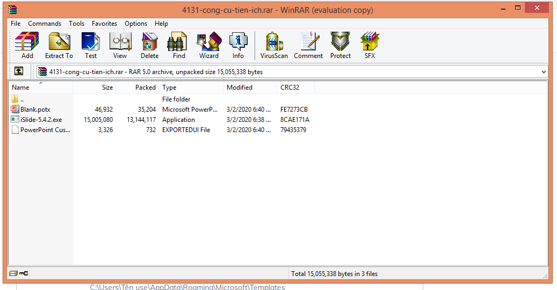557x290 pixels.
Task: Click the Blank.potx file icon
Action: (15, 109)
